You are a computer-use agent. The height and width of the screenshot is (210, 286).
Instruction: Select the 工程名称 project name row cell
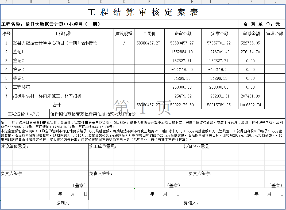point(51,24)
